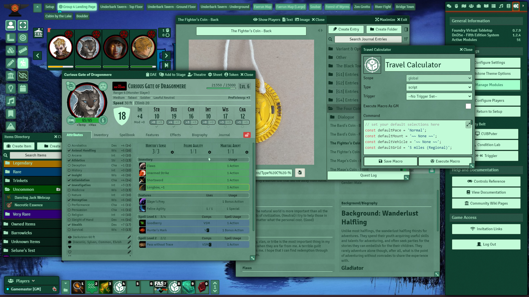529x297 pixels.
Task: Open the Playlists music sidebar tab
Action: [x=501, y=6]
